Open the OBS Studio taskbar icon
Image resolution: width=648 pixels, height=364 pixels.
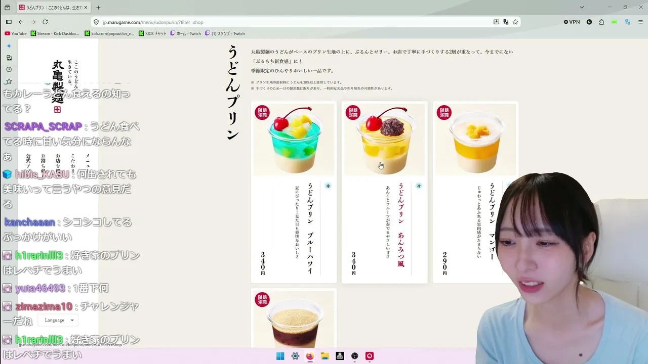(x=355, y=356)
